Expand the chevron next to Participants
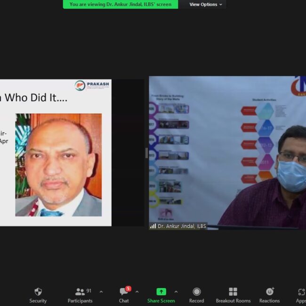The image size is (306, 306). coord(101,292)
